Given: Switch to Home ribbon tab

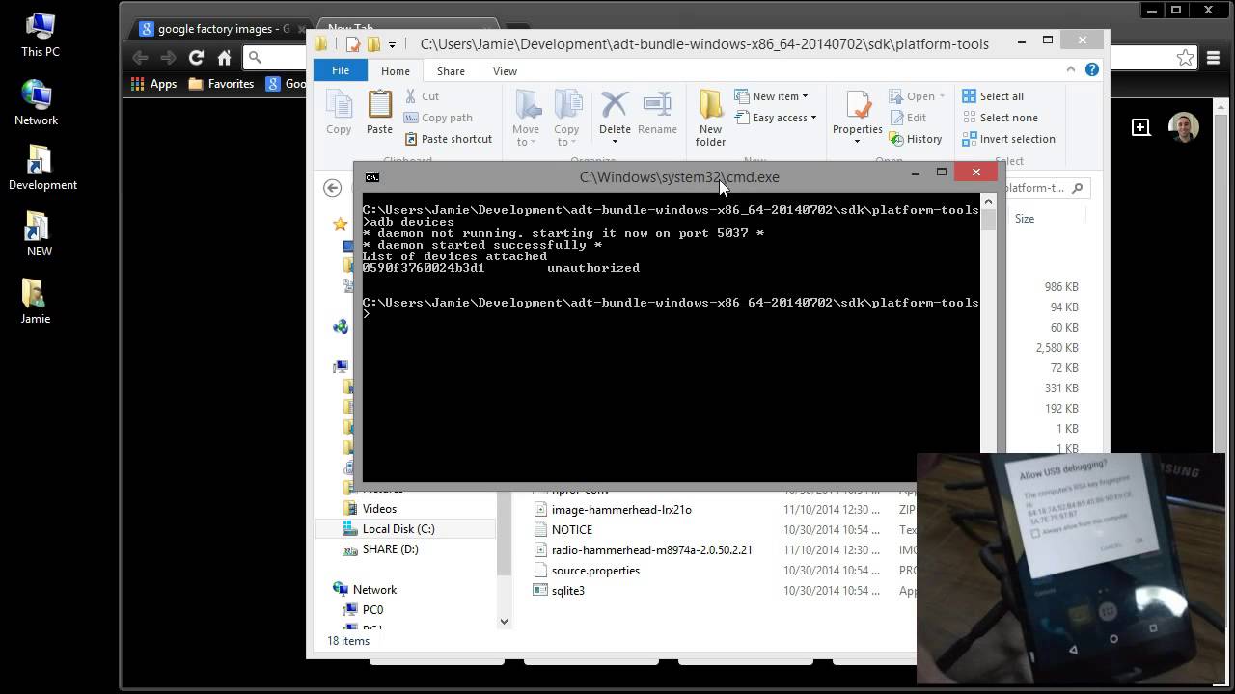Looking at the screenshot, I should pos(395,71).
